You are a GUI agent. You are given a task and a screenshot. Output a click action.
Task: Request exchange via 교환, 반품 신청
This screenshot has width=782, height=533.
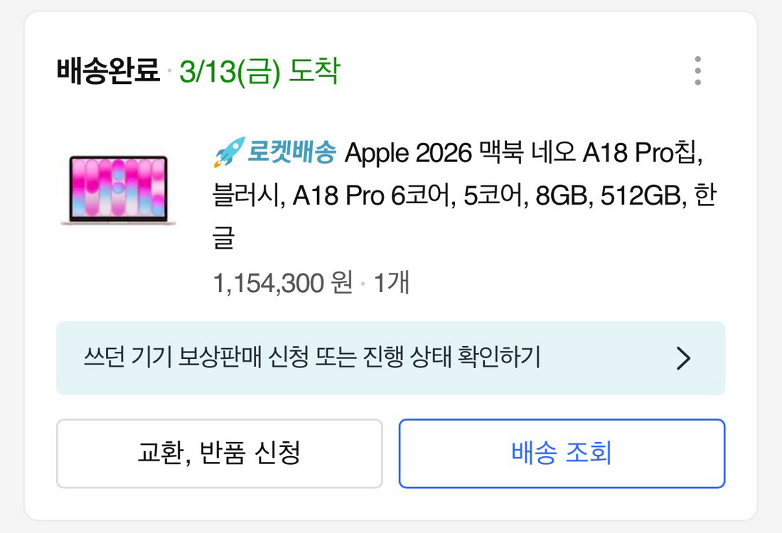pos(219,454)
